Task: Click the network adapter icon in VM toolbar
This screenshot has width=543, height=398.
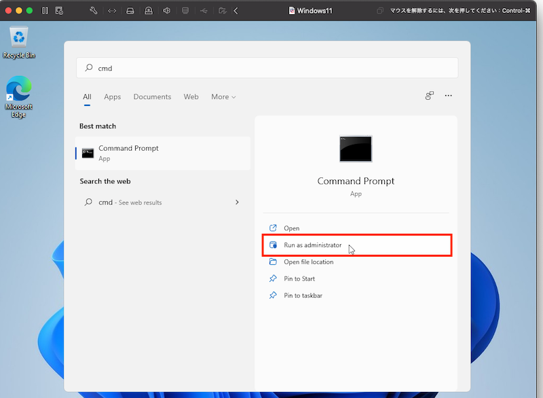Action: (112, 11)
